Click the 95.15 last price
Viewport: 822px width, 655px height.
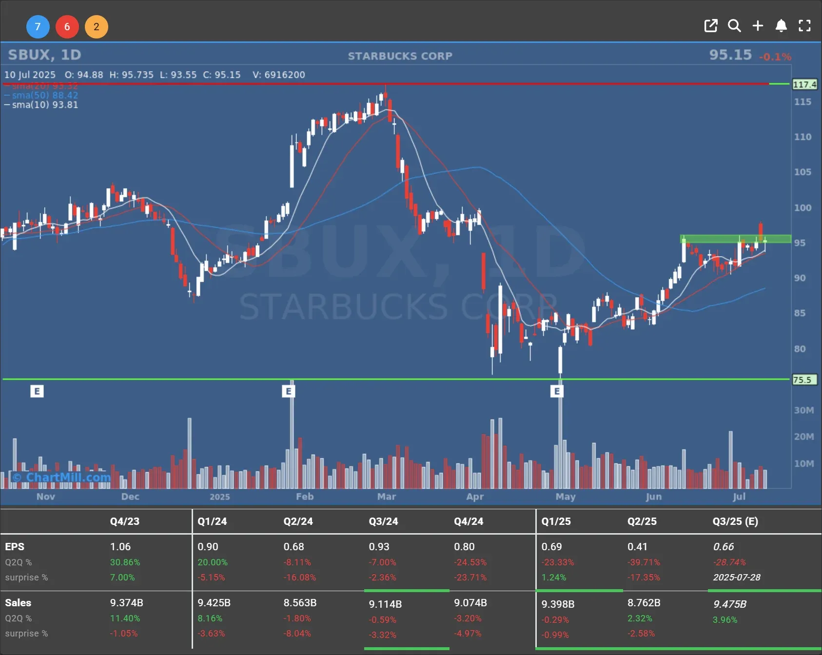pos(730,55)
